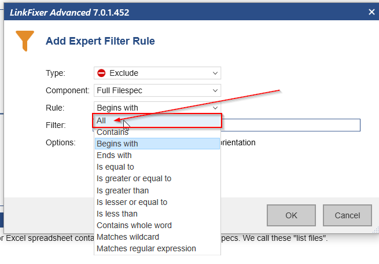Image resolution: width=379 pixels, height=264 pixels.
Task: Cancel the Add Expert Filter Rule dialog
Action: (x=347, y=215)
